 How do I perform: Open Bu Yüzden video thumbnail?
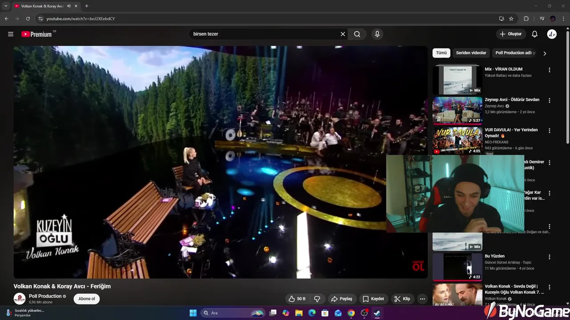457,267
